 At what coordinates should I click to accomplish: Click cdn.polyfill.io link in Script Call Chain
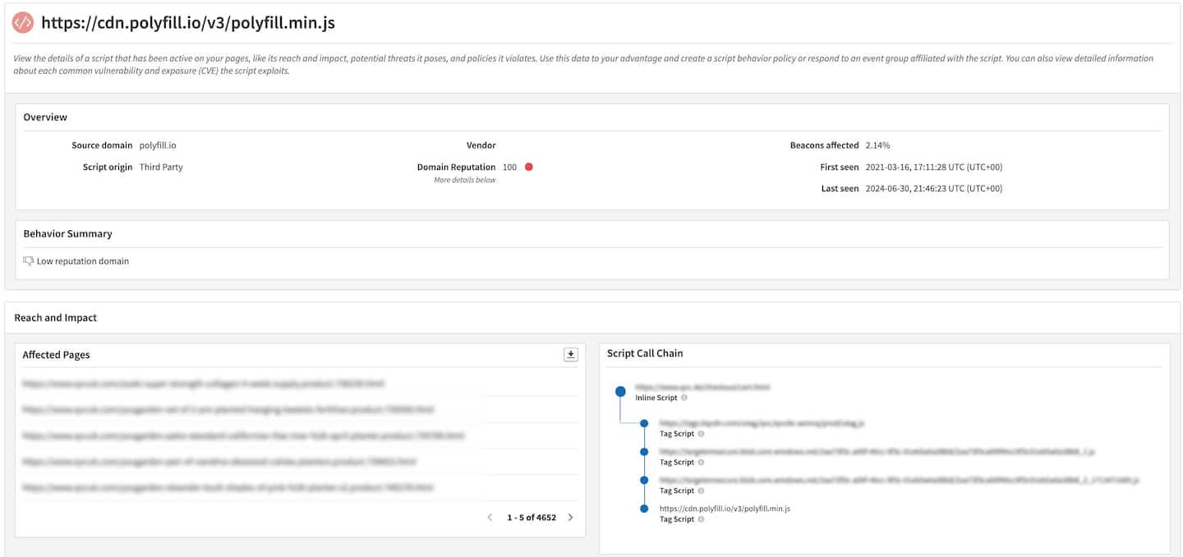[x=725, y=509]
